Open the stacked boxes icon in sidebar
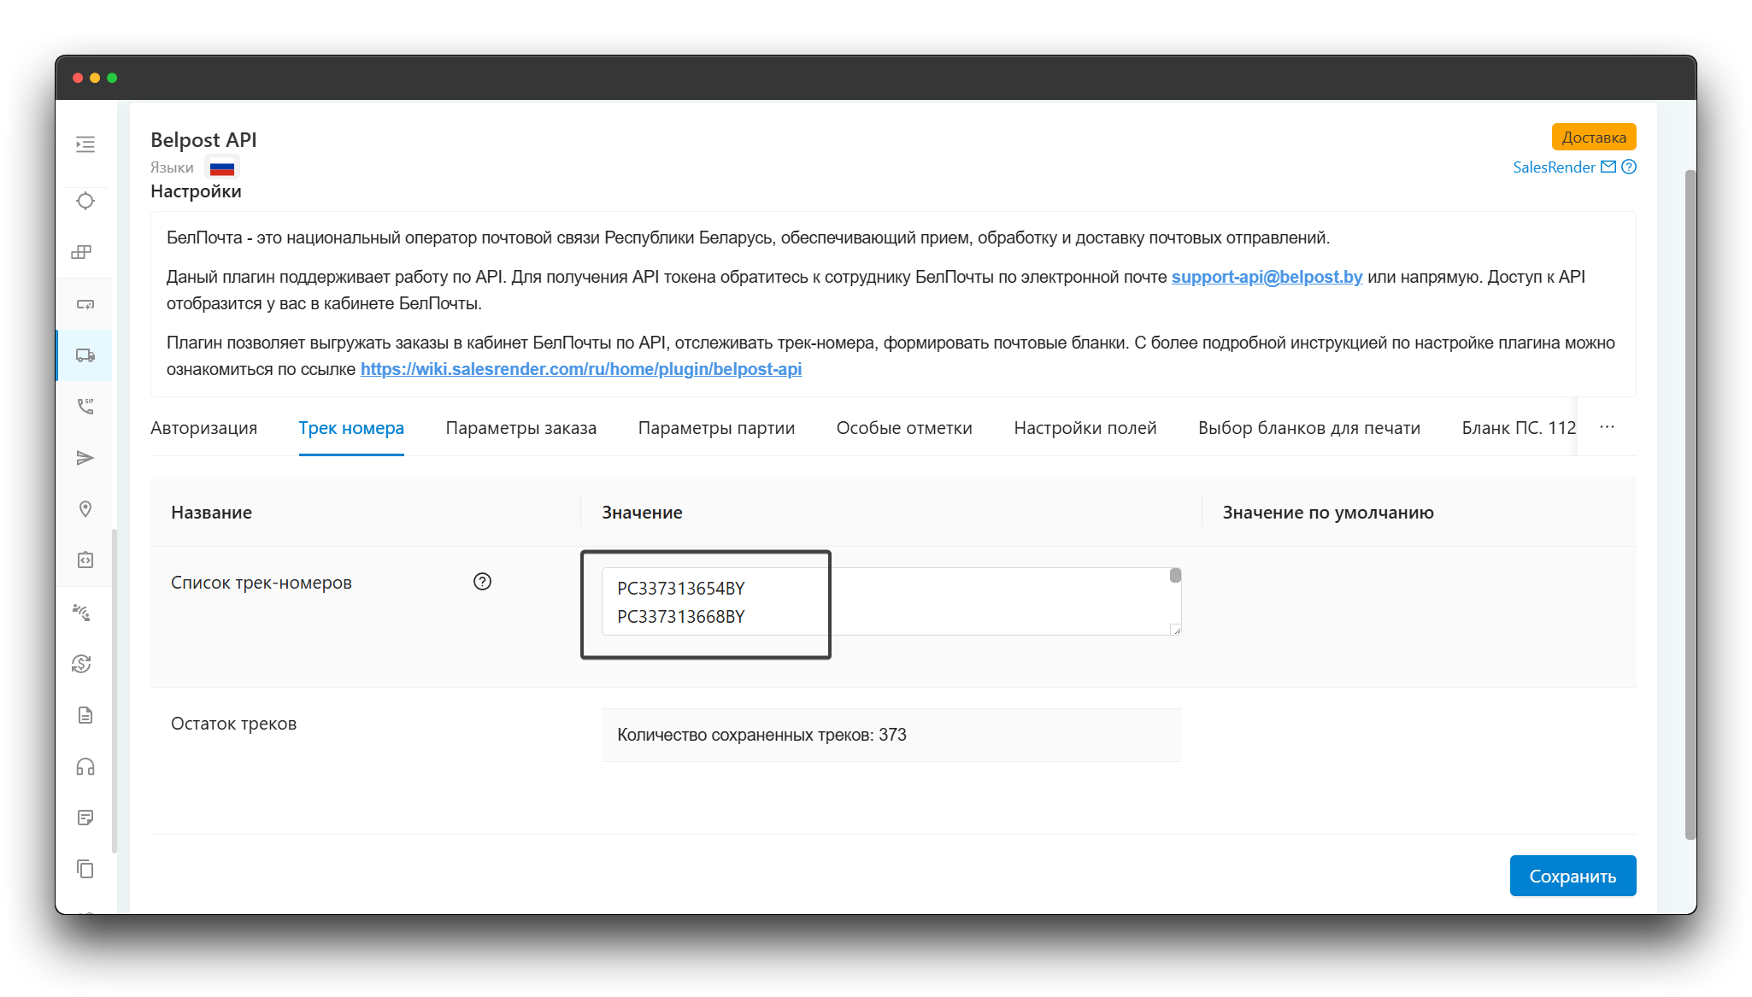 (x=82, y=252)
